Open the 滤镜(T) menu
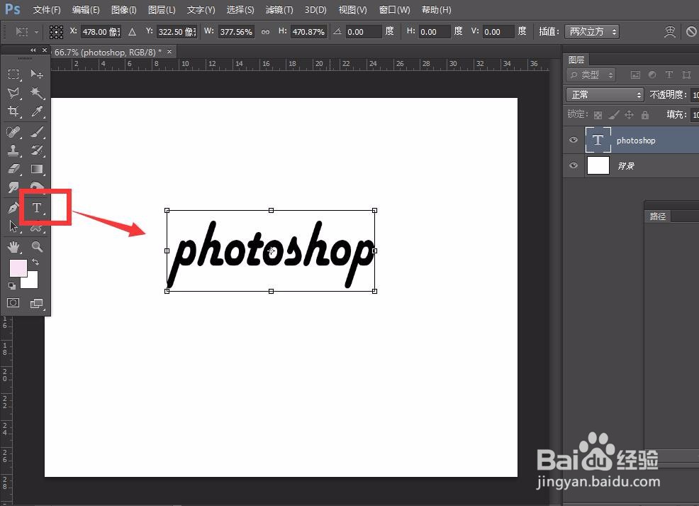Viewport: 699px width, 506px height. pyautogui.click(x=279, y=9)
